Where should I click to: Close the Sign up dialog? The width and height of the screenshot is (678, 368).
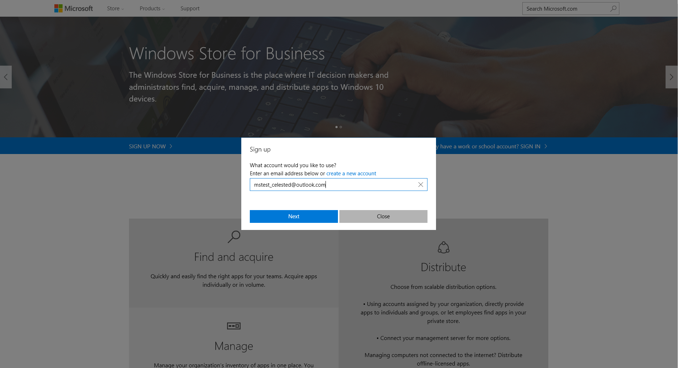pos(383,216)
